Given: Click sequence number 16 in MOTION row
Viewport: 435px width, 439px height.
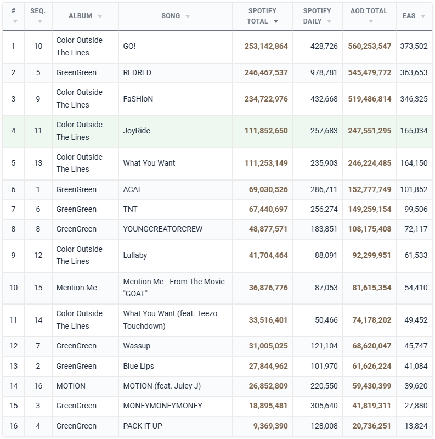Looking at the screenshot, I should 38,386.
